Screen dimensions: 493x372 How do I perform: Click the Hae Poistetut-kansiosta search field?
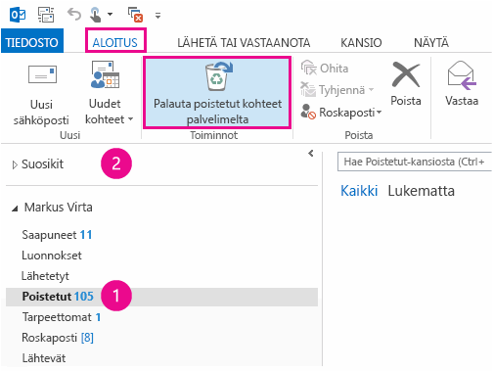point(415,162)
